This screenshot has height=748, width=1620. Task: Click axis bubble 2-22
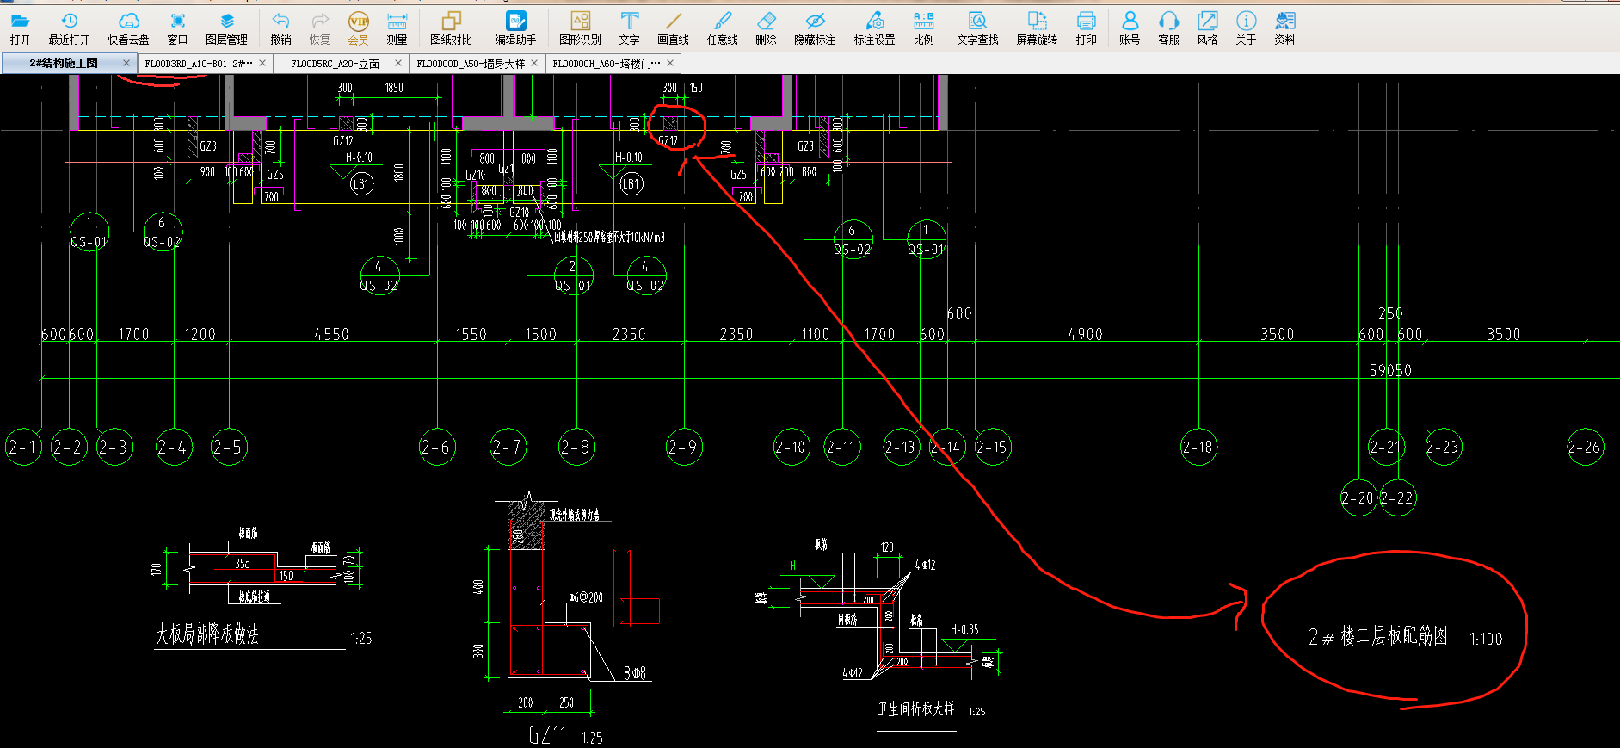(1398, 498)
